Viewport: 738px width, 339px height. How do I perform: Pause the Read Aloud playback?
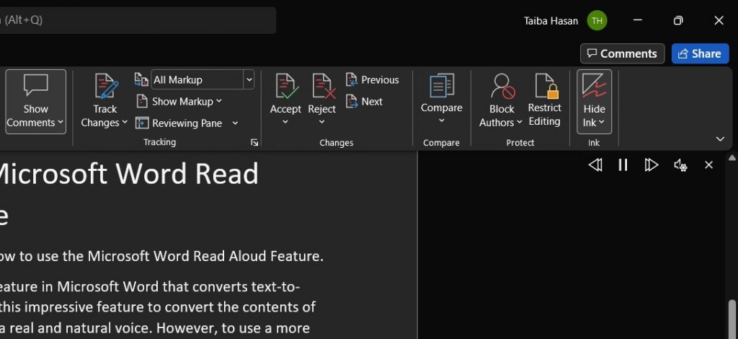[623, 165]
